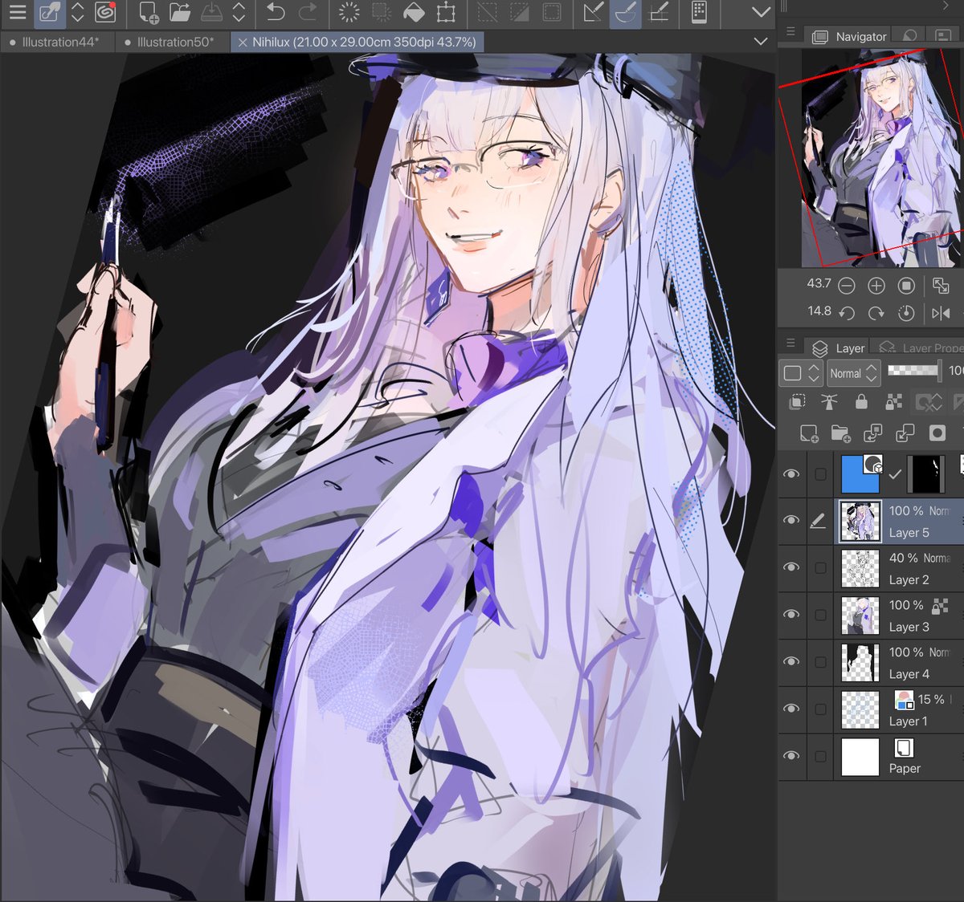Screen dimensions: 964x902
Task: Open the Layer panel menu
Action: pyautogui.click(x=789, y=343)
